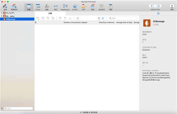Sort by Average Size of Obje... column

click(x=125, y=22)
